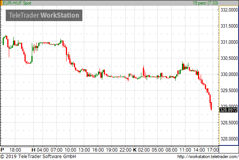Click the 04:00 time axis label
The image size is (239, 160).
pos(43,150)
